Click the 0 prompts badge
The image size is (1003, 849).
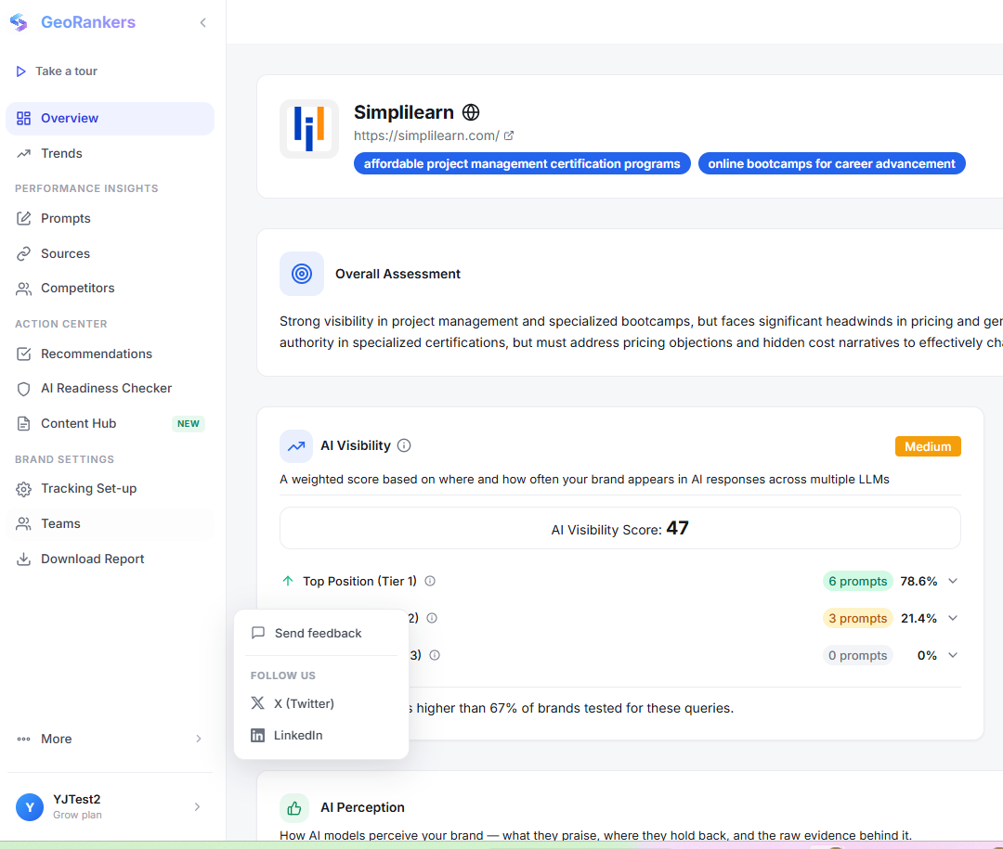858,655
